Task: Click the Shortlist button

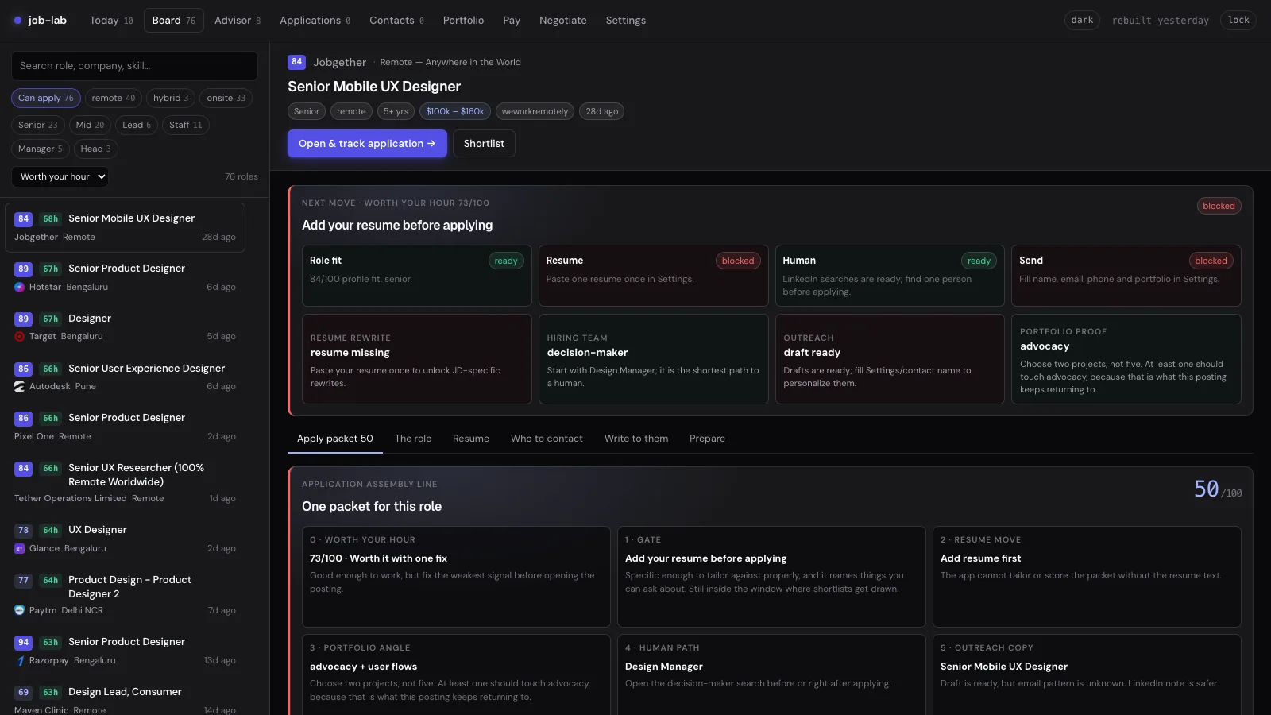Action: [x=484, y=144]
